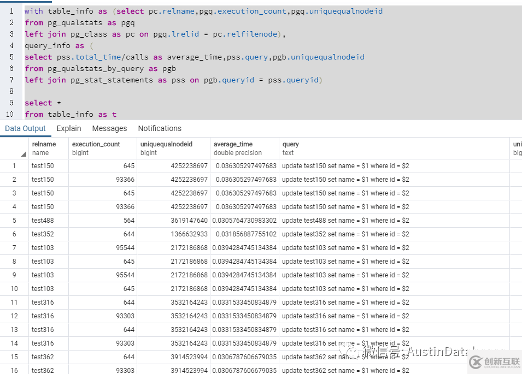Select the execution_count column header
This screenshot has height=374, width=522.
click(103, 149)
